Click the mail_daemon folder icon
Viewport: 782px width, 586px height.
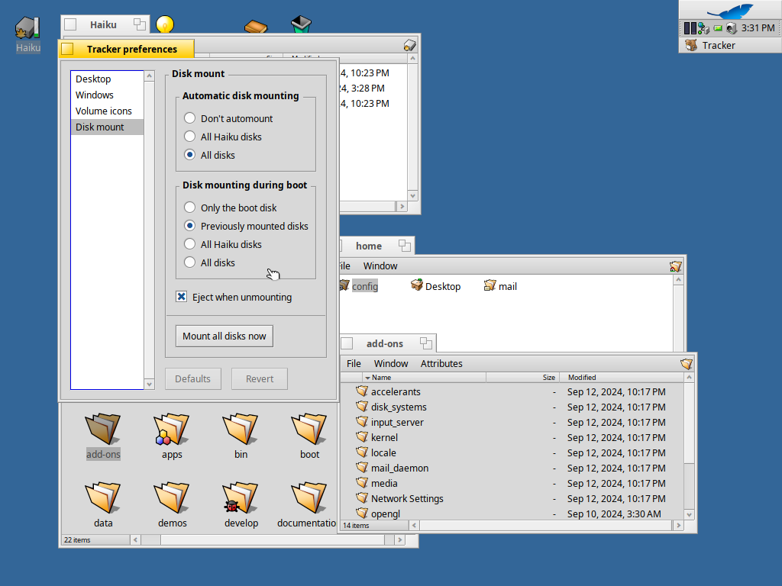point(362,468)
